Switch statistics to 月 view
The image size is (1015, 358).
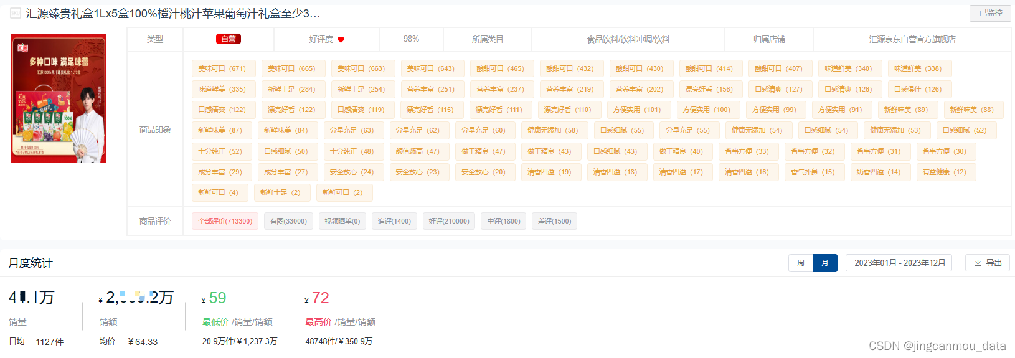click(825, 263)
